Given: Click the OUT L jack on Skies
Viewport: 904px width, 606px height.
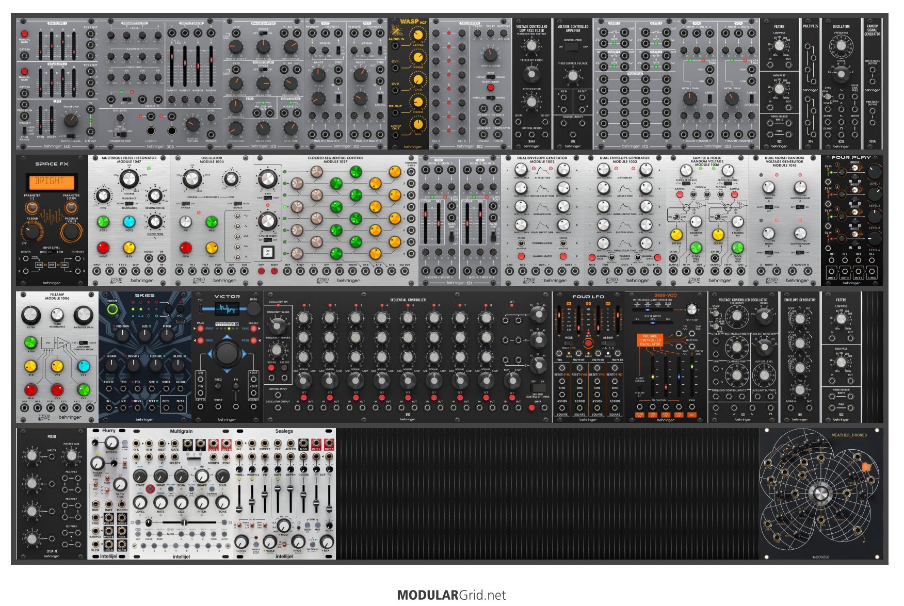Looking at the screenshot, I should click(166, 407).
